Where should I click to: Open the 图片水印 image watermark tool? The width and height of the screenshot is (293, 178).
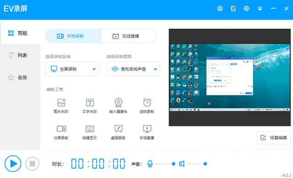(61, 106)
